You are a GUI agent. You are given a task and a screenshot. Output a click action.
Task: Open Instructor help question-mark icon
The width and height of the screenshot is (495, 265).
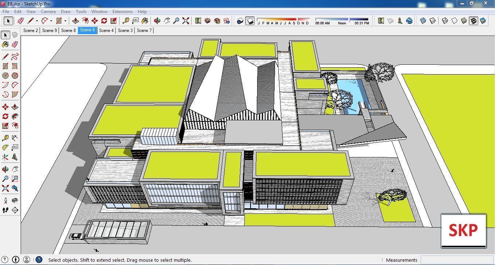(x=39, y=260)
